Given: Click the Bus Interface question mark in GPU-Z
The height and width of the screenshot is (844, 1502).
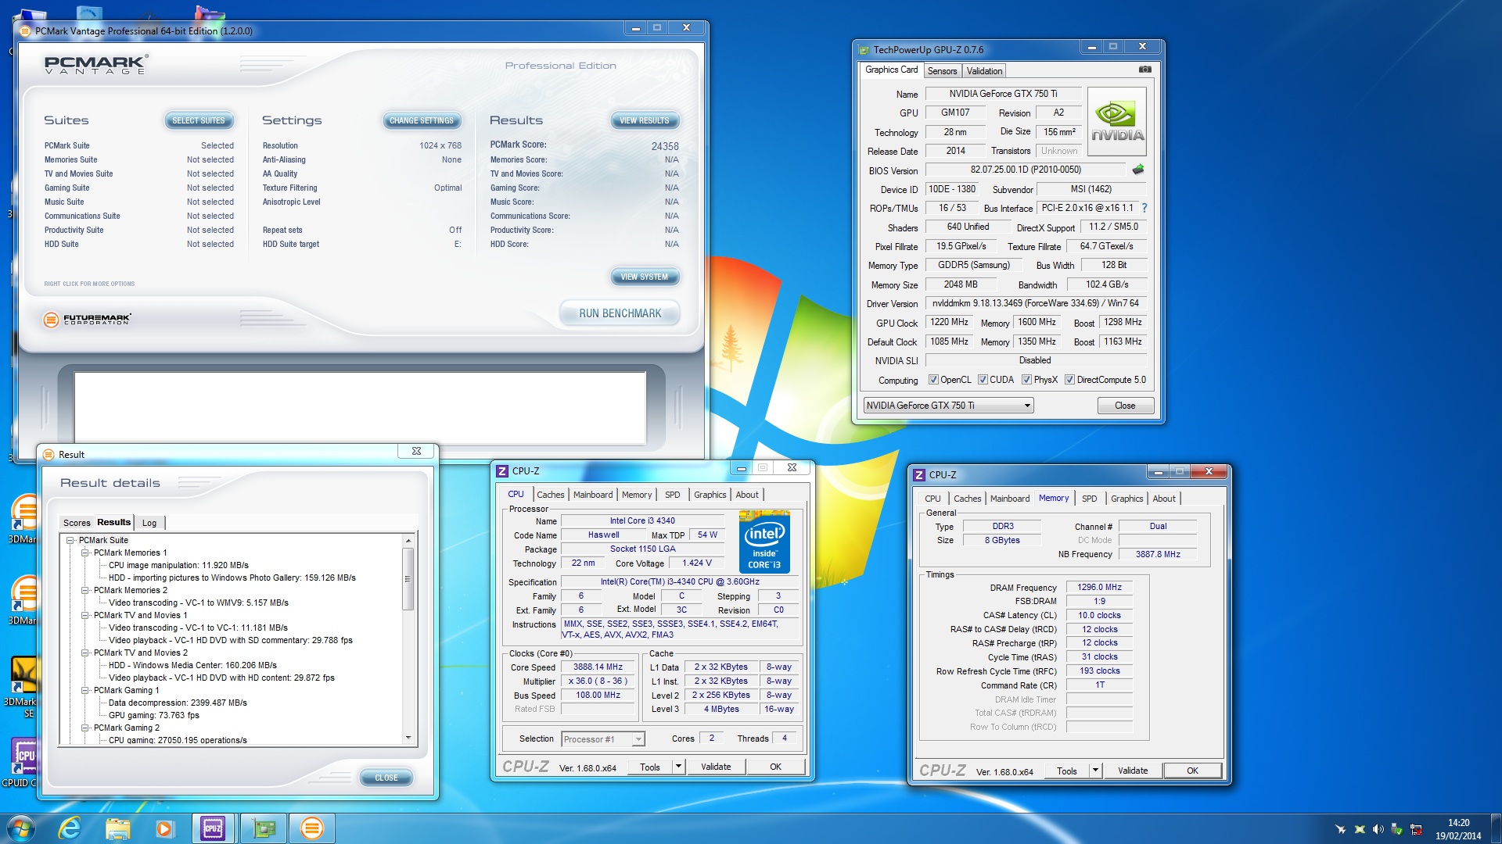Looking at the screenshot, I should point(1144,208).
